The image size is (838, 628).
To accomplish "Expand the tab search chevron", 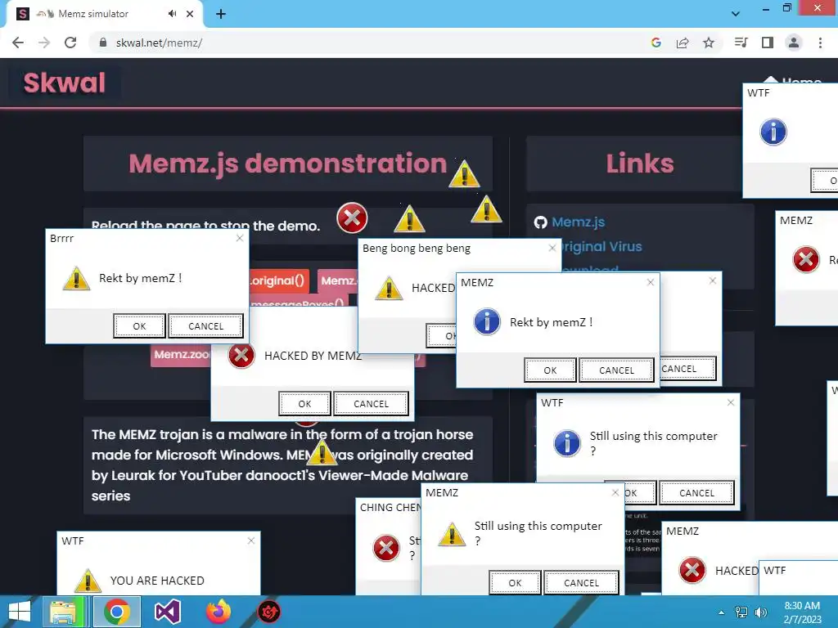I will coord(736,14).
